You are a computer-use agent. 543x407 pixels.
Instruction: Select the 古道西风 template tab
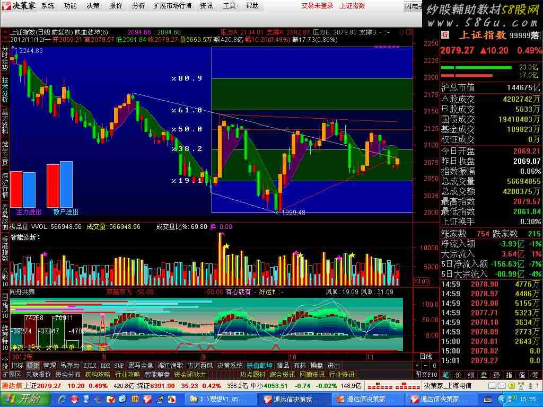click(x=200, y=366)
